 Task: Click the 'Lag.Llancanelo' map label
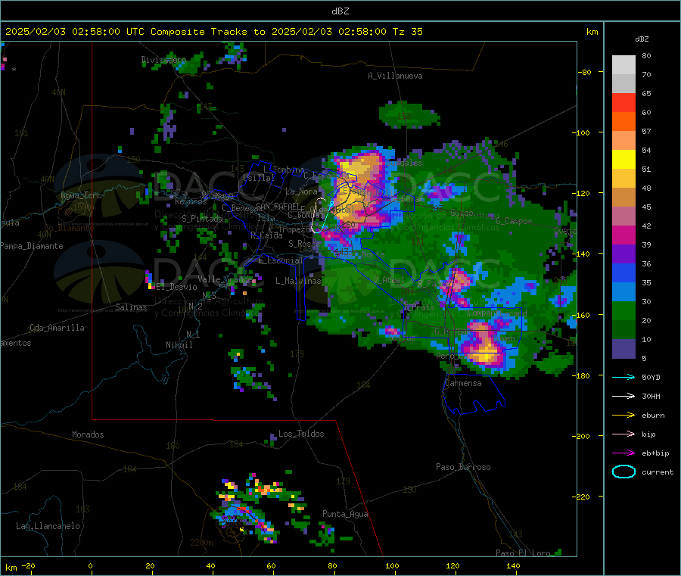(48, 526)
